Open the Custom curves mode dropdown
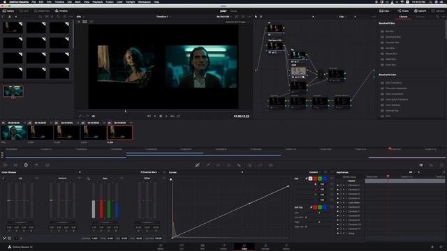Viewport: 447px width, 251px height. (x=315, y=172)
